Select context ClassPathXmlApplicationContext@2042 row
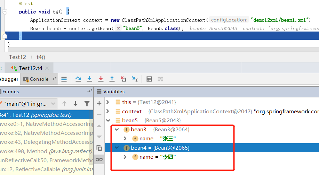The image size is (319, 175). (212, 111)
